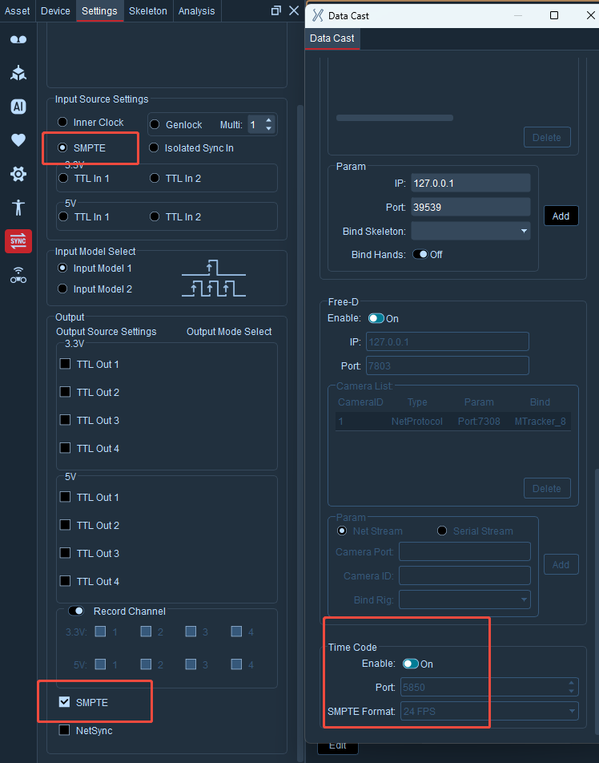
Task: Decrement the Genlock Multi value
Action: coord(269,129)
